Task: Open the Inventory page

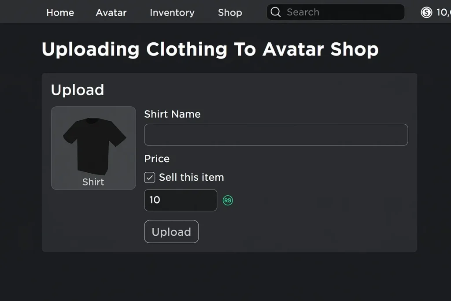Action: coord(172,13)
